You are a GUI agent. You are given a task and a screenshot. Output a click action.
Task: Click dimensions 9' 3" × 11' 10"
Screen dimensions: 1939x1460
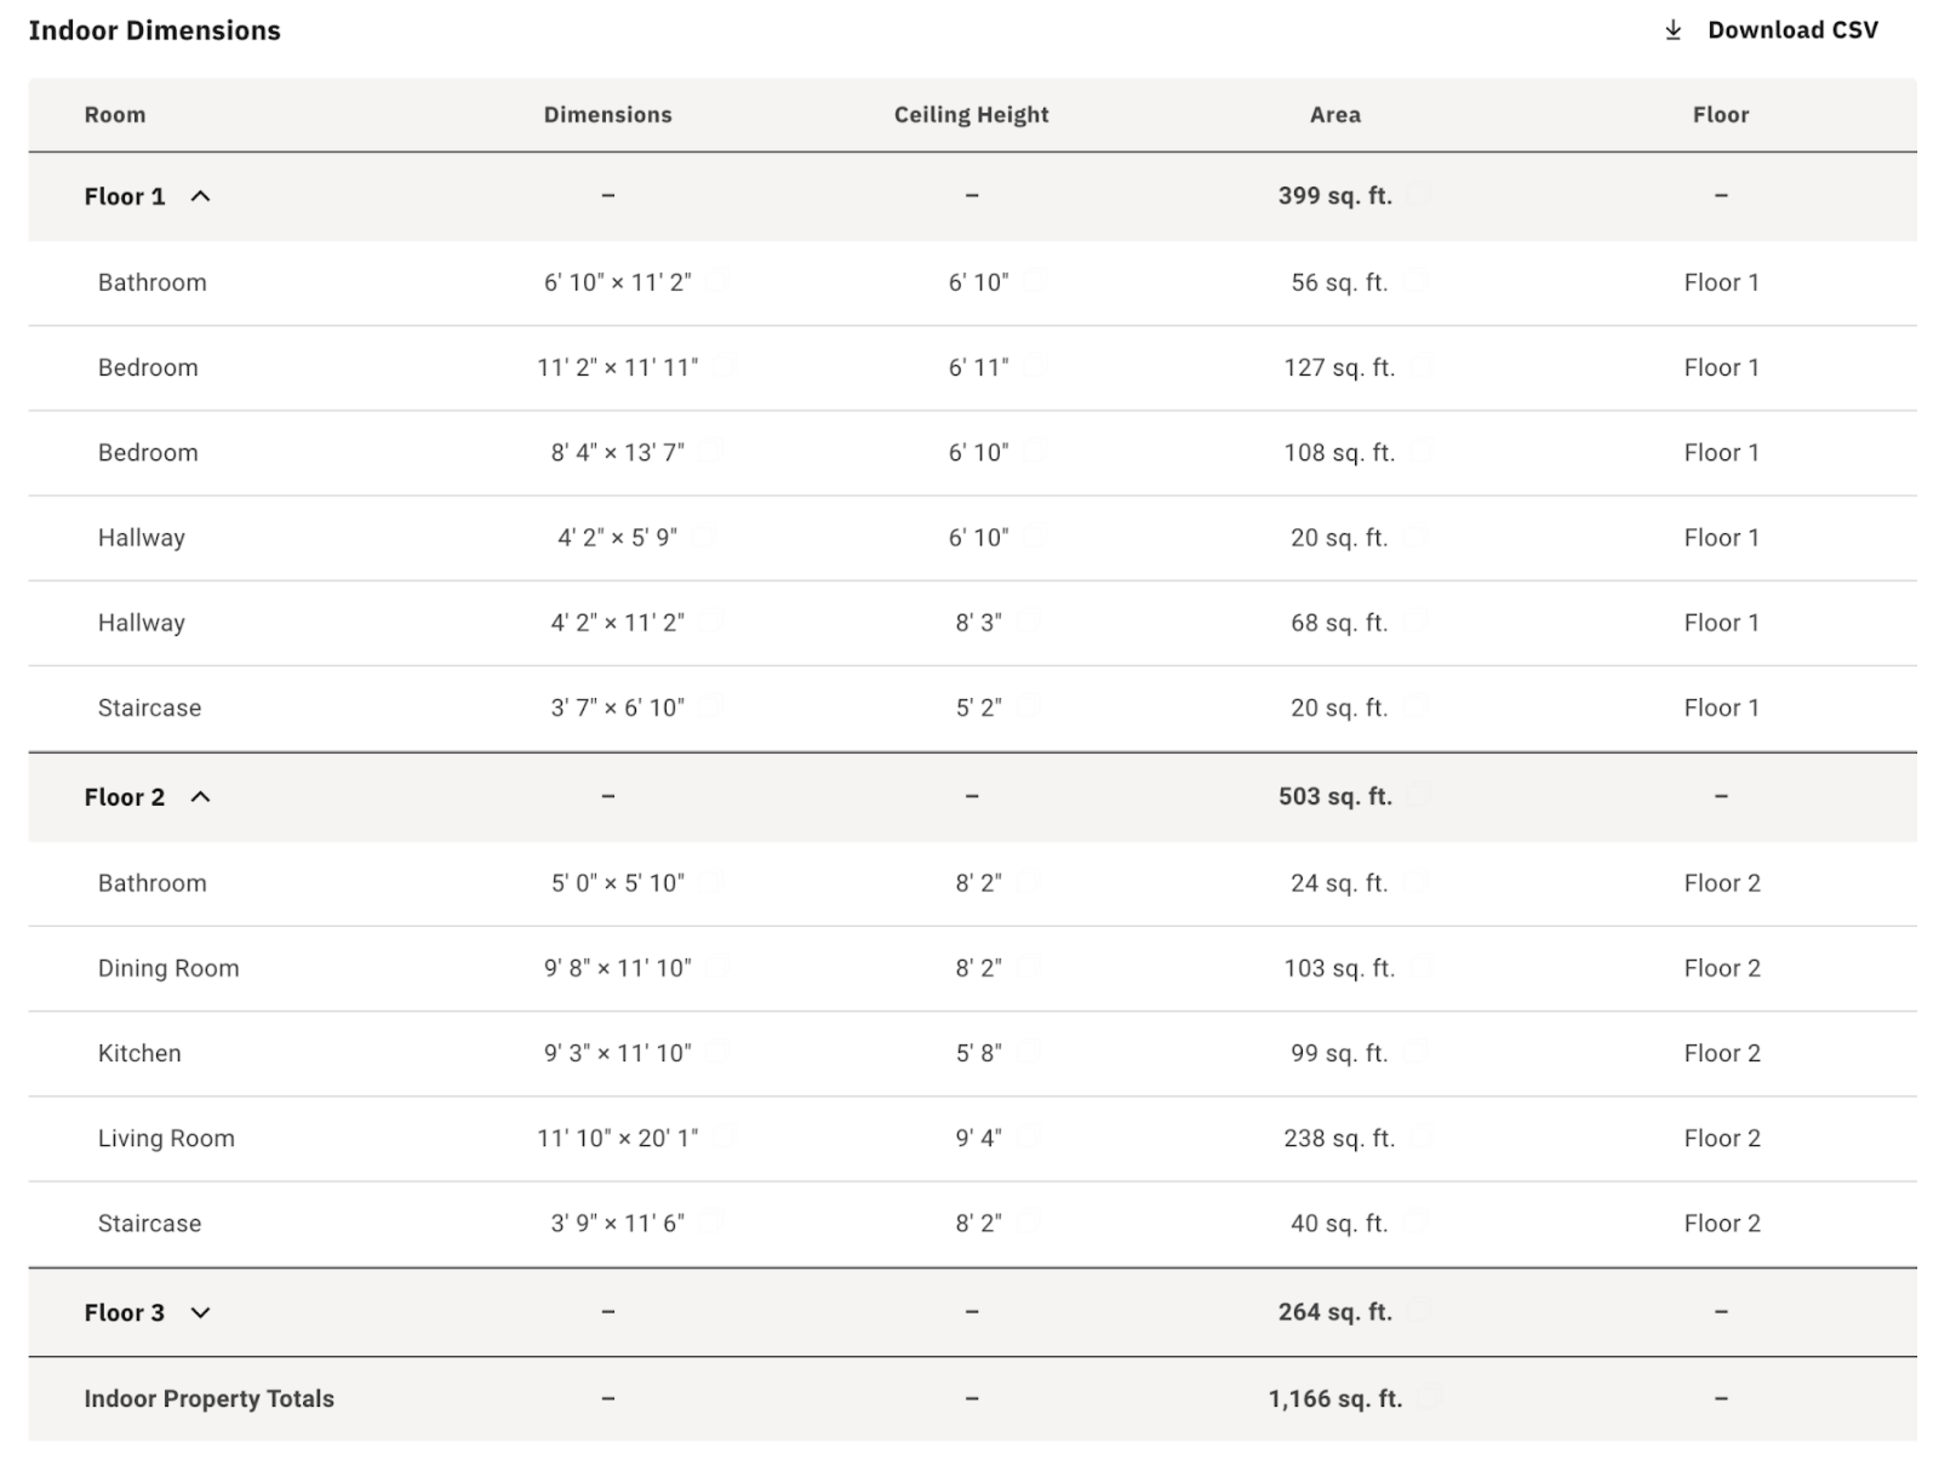point(617,1052)
